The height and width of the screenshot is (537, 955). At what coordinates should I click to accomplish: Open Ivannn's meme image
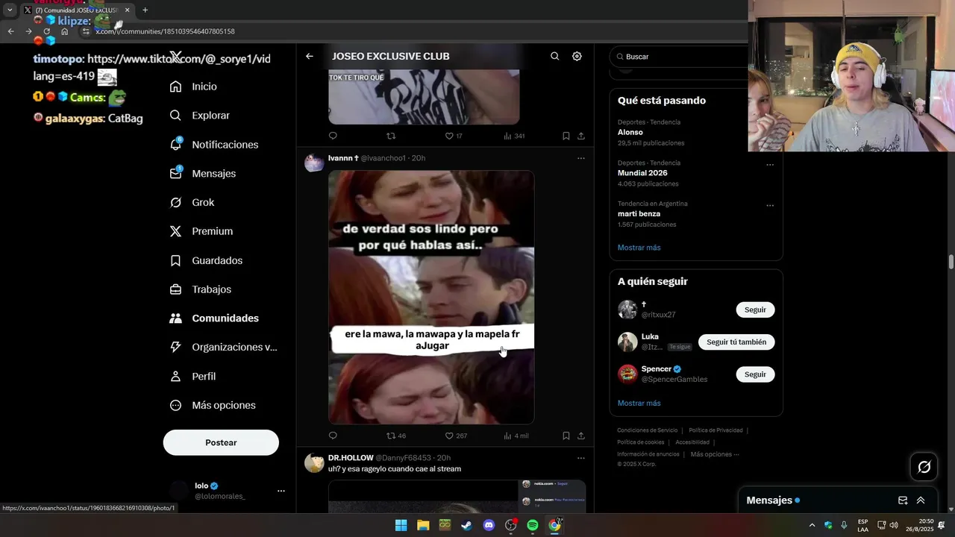tap(431, 297)
